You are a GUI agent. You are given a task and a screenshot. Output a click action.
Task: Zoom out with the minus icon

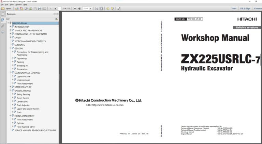point(75,9)
